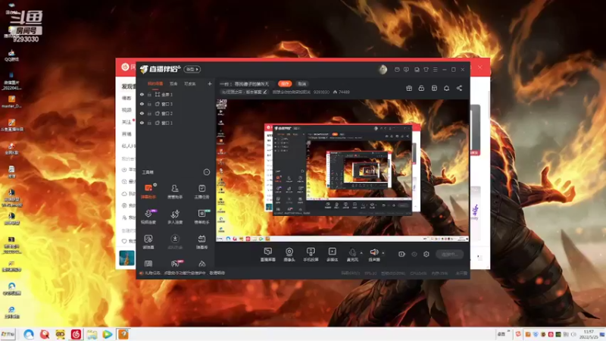Toggle the preview eye beside the settings gear
The width and height of the screenshot is (606, 341).
(x=414, y=254)
